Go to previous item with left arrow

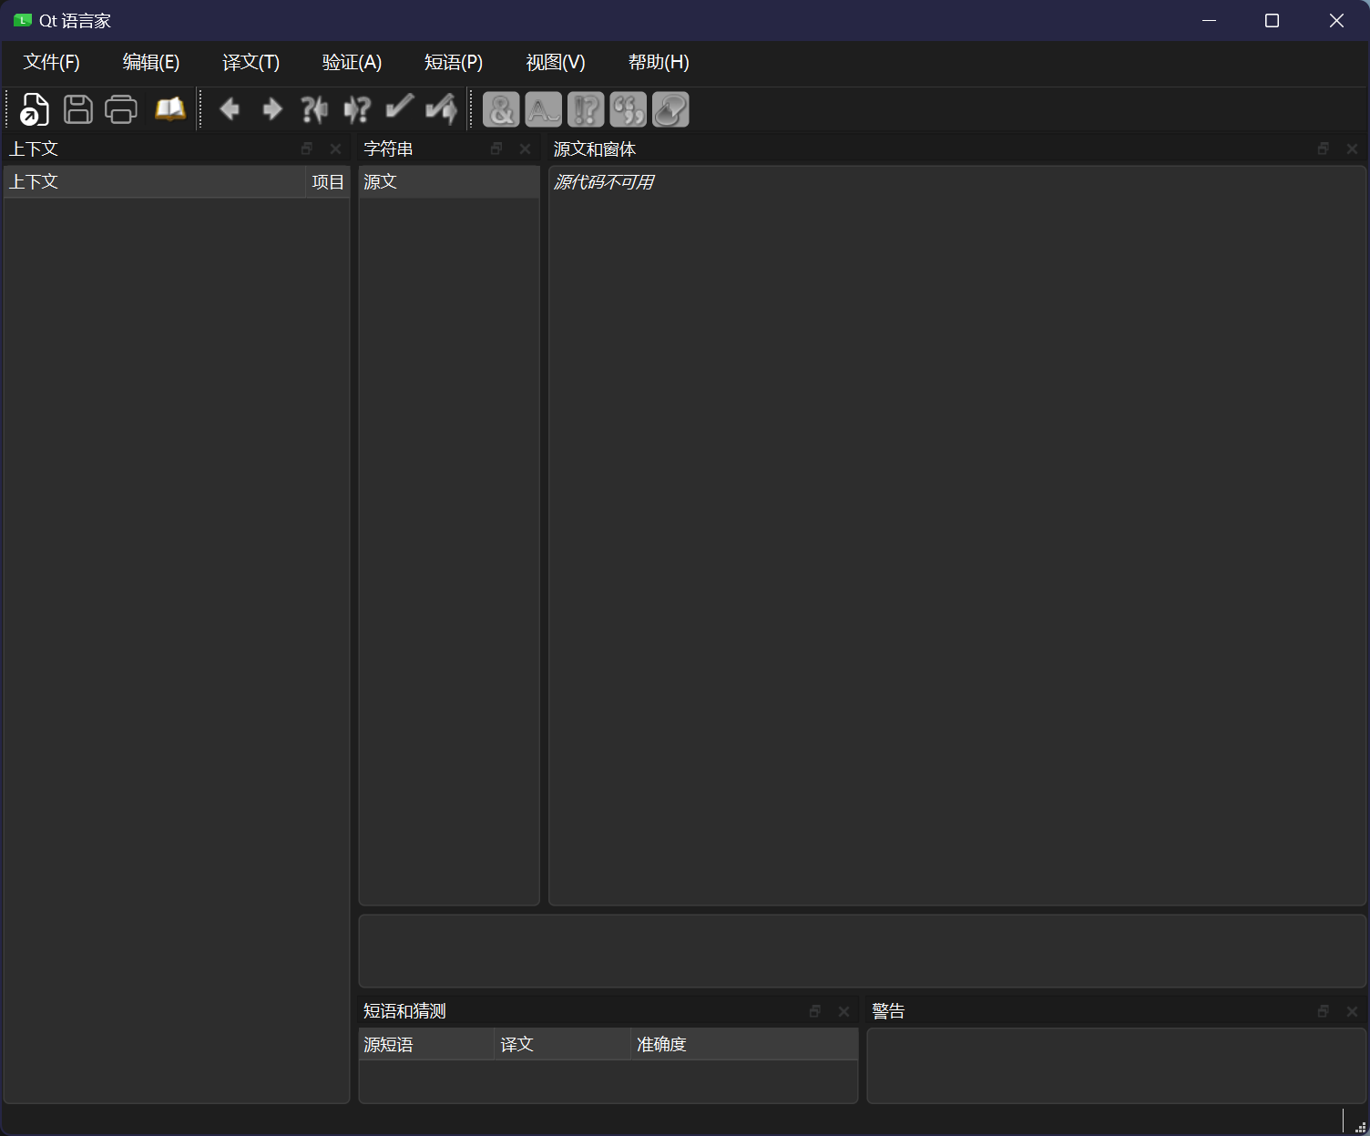click(x=230, y=109)
